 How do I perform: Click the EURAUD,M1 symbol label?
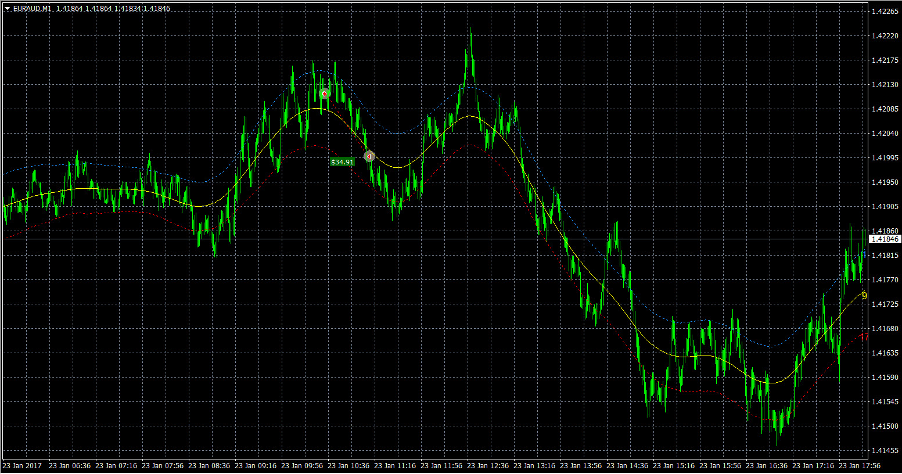(x=31, y=9)
